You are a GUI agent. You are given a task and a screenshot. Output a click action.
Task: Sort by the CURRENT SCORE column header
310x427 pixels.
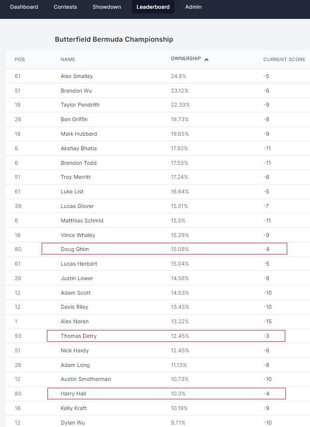coord(284,59)
